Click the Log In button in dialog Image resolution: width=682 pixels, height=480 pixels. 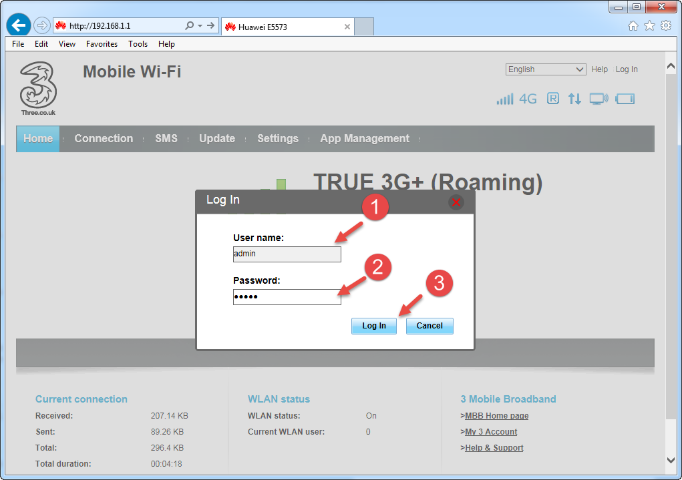tap(374, 326)
